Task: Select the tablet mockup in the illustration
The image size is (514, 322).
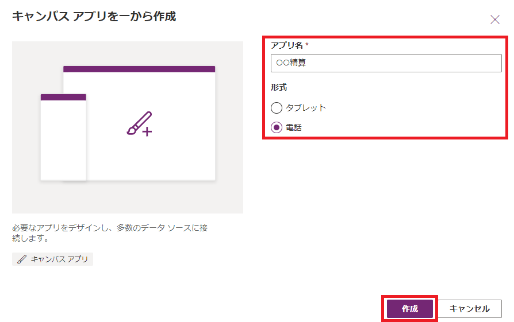Action: 139,123
